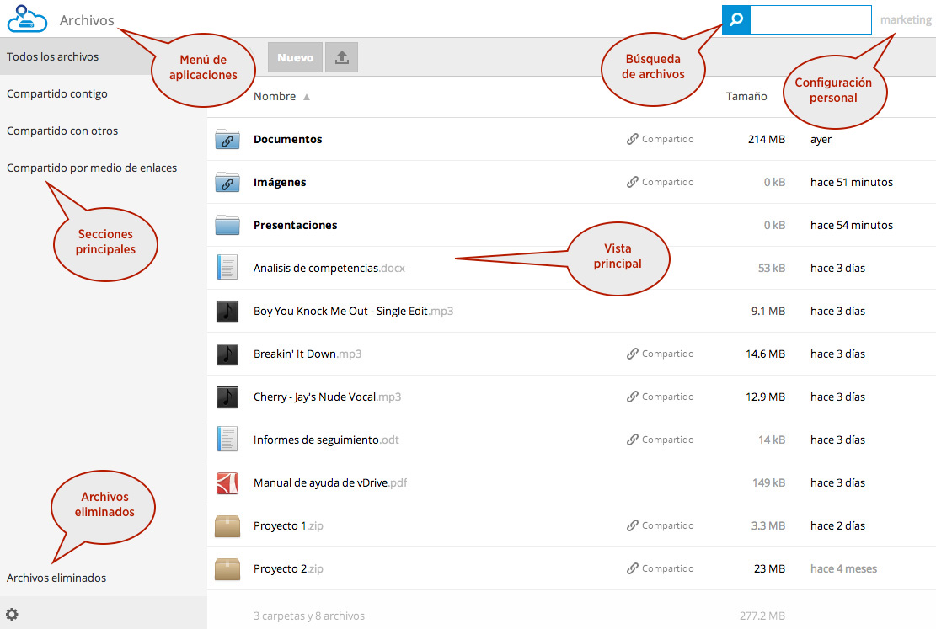
Task: Click the Proyecto 2 zip package icon
Action: 227,568
